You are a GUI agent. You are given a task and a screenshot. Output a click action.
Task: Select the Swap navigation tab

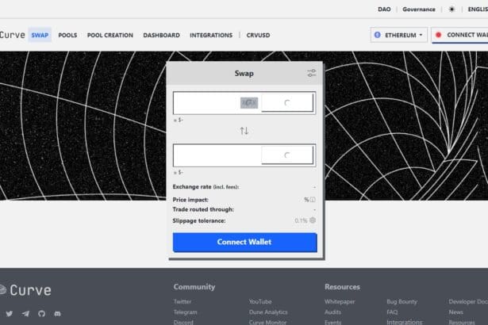click(40, 35)
